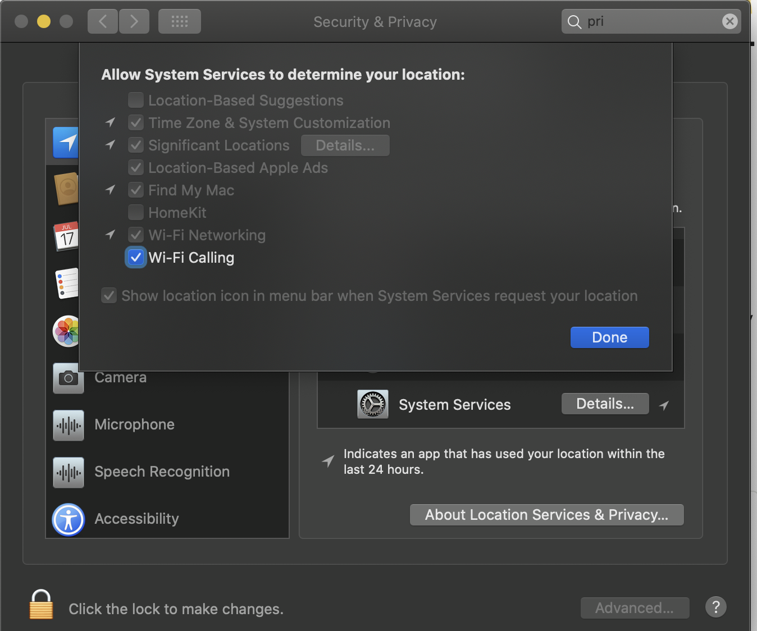Click the Speech Recognition waveform icon

point(69,472)
